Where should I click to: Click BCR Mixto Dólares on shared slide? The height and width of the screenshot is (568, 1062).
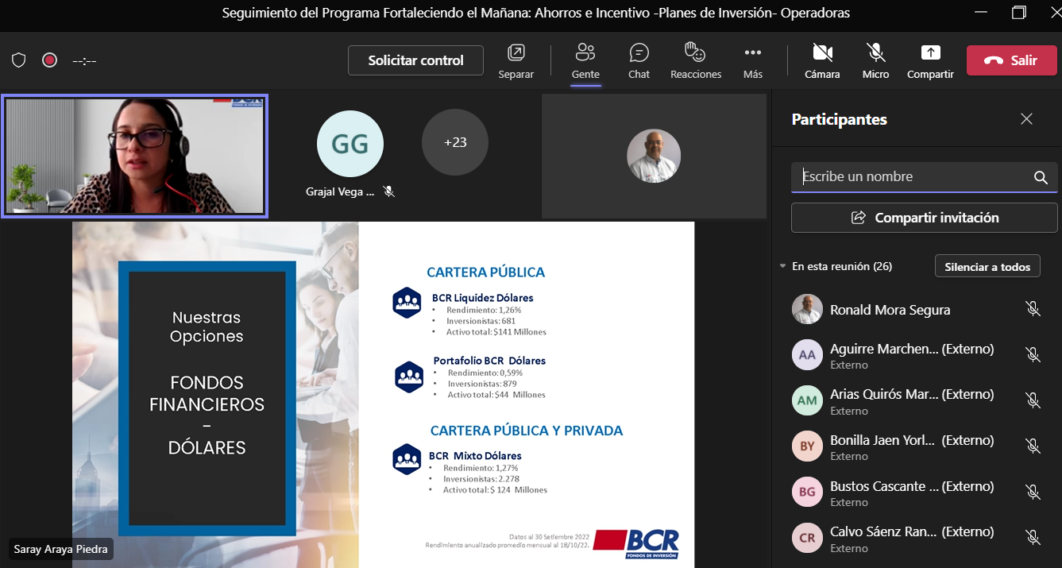point(475,456)
